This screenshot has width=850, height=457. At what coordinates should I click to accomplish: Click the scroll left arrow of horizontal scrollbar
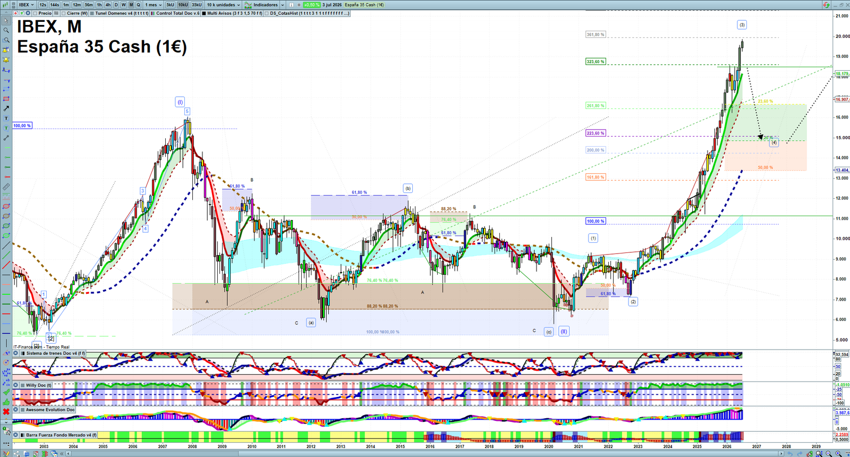(69, 453)
